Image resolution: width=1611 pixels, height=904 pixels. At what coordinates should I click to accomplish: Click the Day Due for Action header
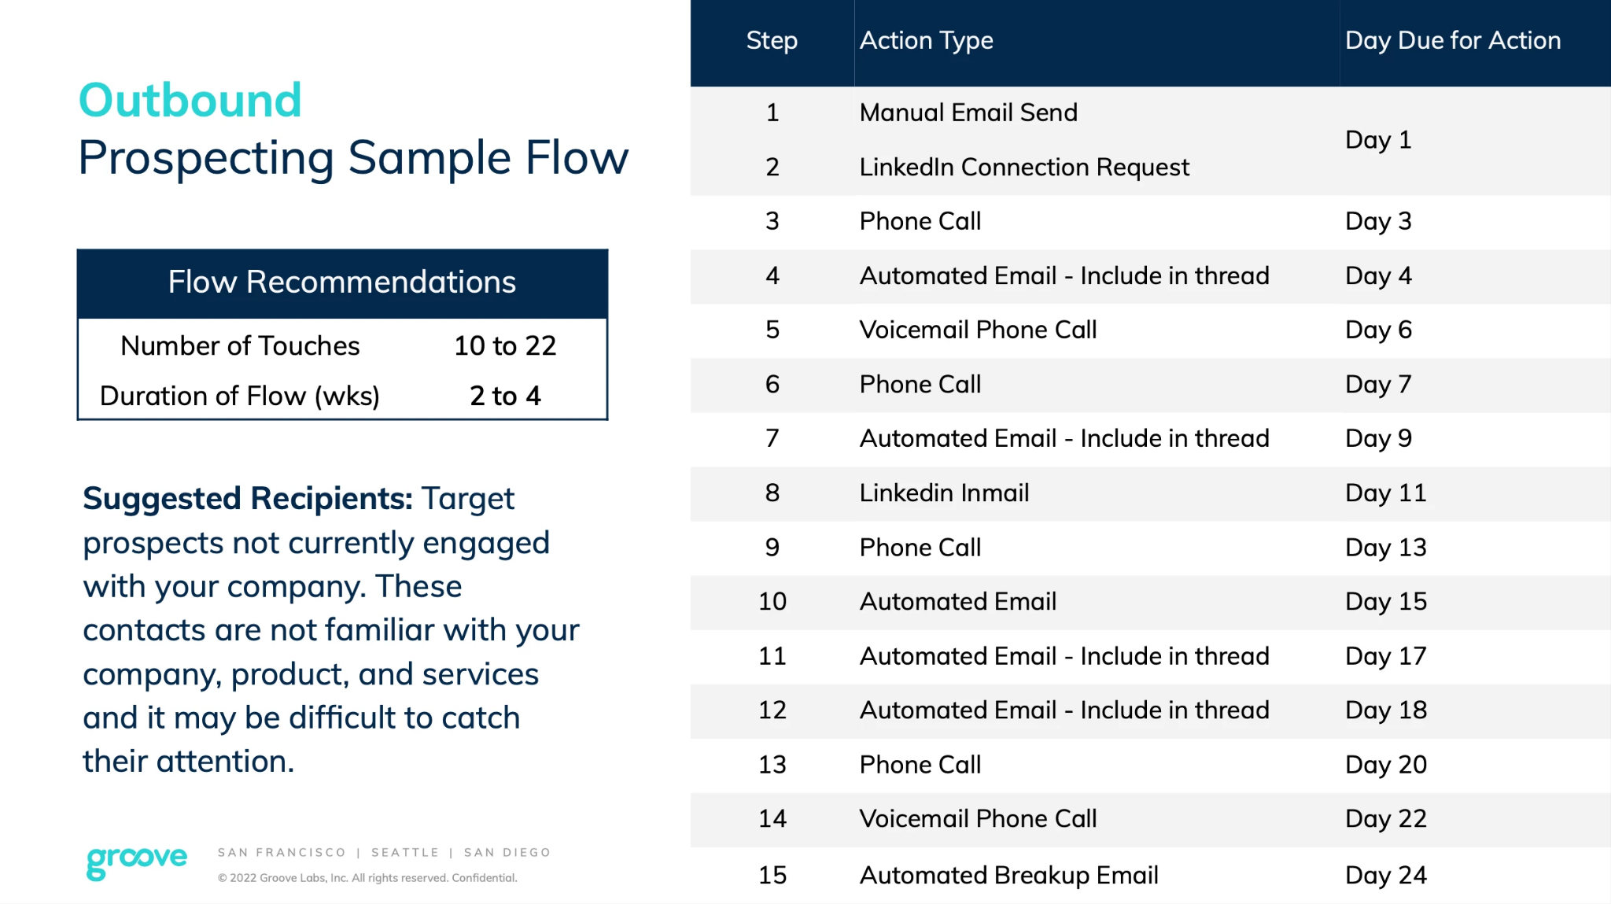1453,41
